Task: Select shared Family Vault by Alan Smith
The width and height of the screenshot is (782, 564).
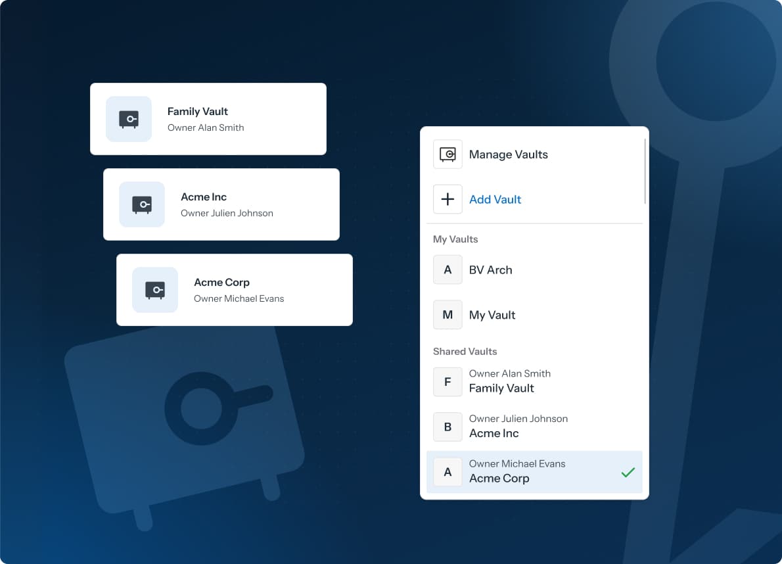Action: point(534,382)
